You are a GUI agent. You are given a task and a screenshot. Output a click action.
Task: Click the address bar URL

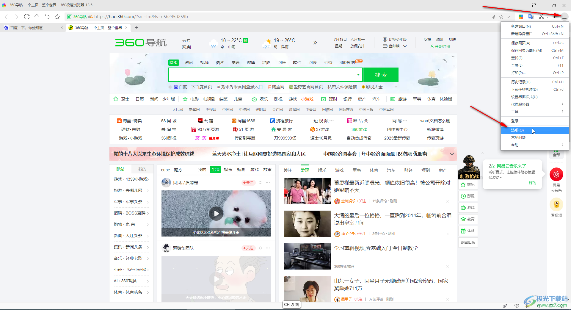[x=141, y=17]
